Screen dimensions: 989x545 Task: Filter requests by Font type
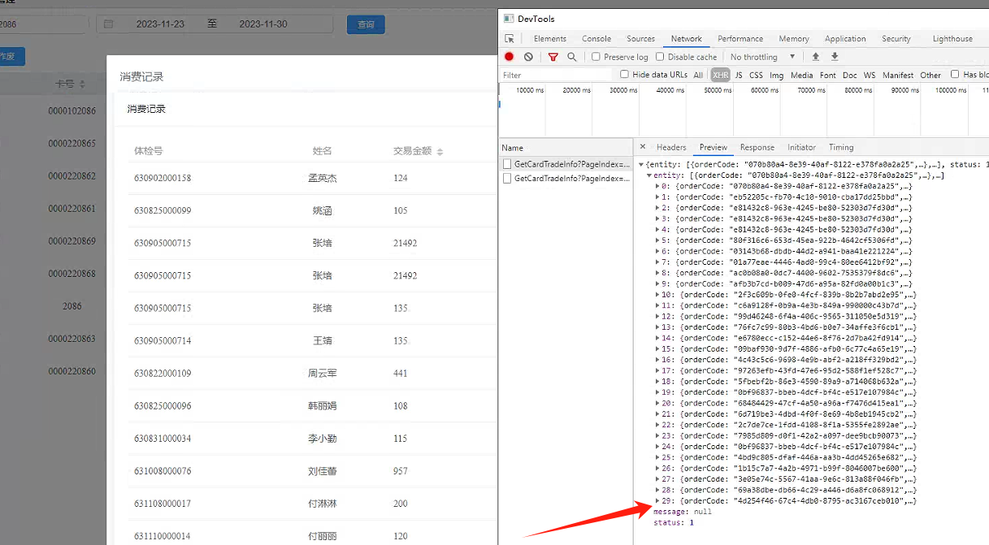[828, 75]
